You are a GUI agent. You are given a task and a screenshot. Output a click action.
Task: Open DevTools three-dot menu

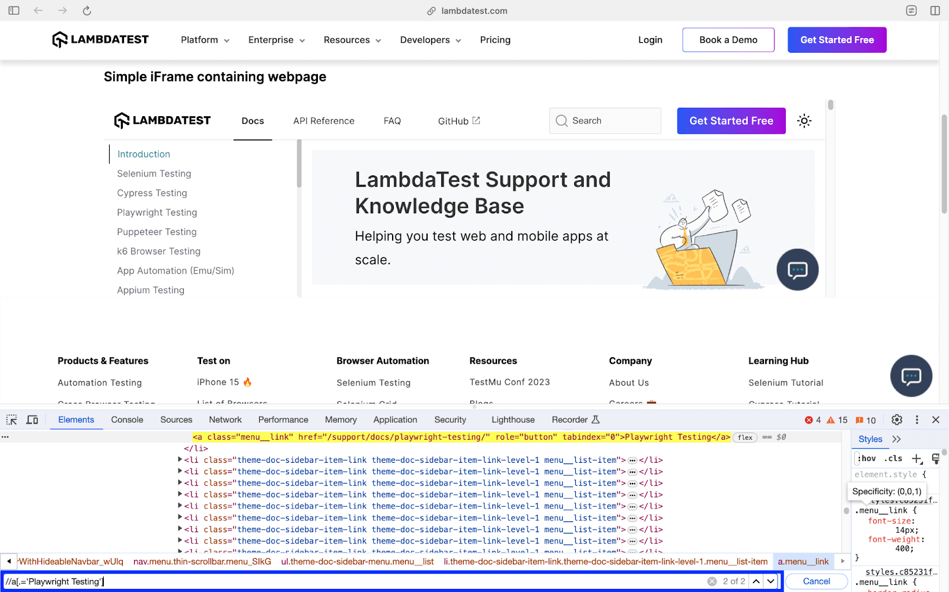[x=917, y=420]
